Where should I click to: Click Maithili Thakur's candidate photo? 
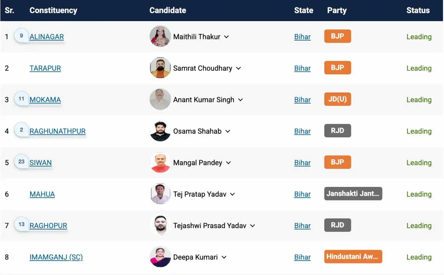pos(160,36)
